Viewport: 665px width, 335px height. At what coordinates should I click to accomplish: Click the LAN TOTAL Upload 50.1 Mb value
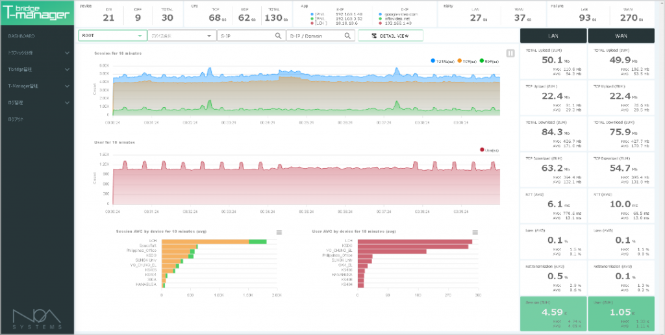pos(553,60)
